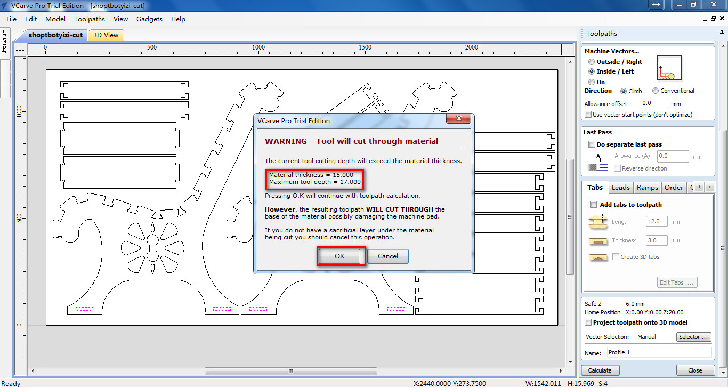
Task: Open the Model menu
Action: pyautogui.click(x=55, y=19)
